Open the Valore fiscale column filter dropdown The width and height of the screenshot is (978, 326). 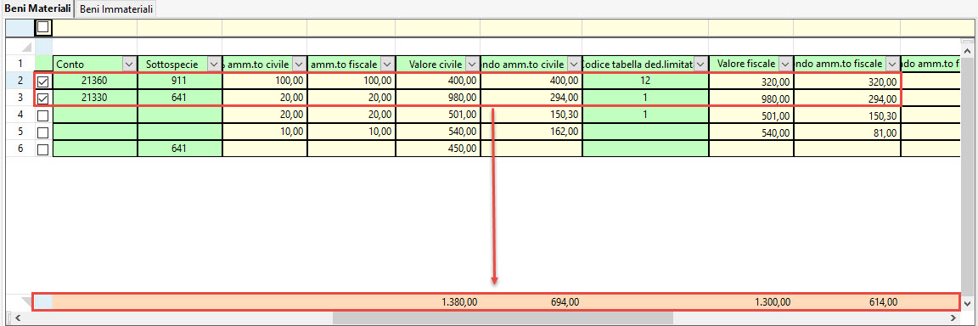(785, 64)
